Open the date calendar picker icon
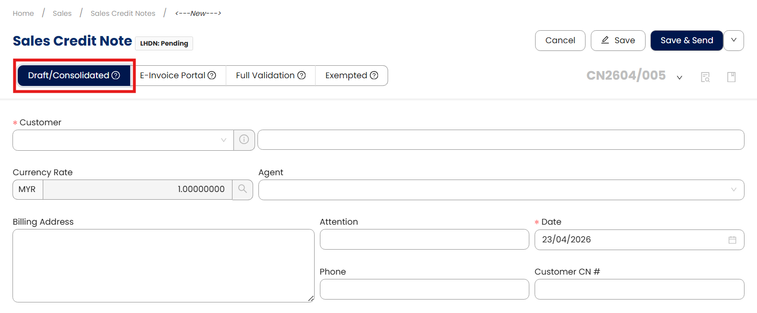Screen dimensions: 757x313 point(732,240)
